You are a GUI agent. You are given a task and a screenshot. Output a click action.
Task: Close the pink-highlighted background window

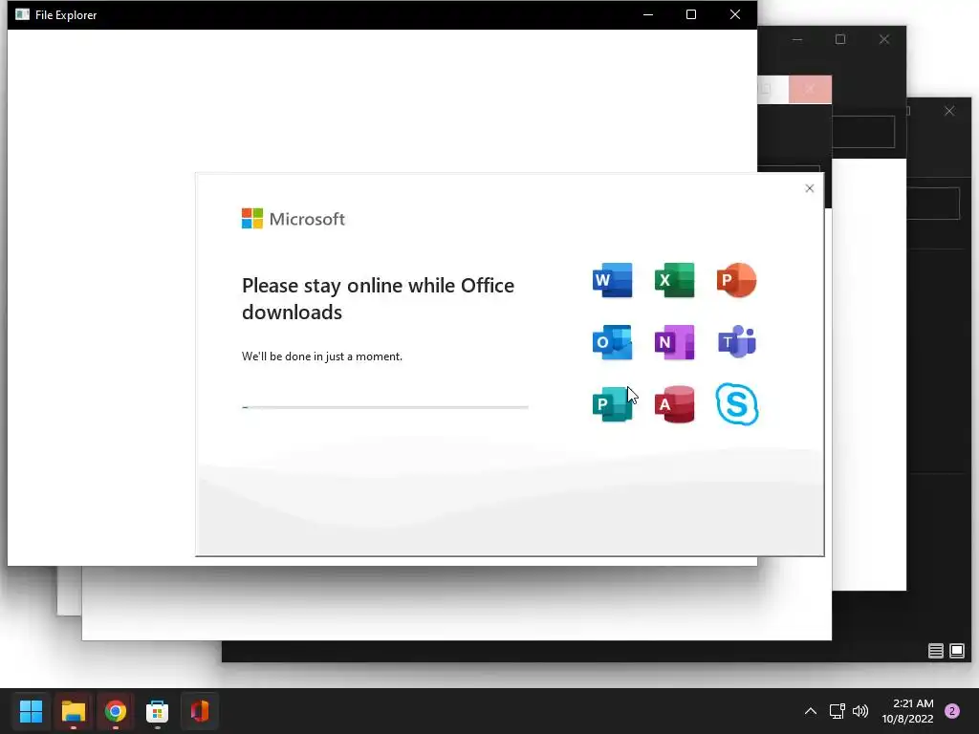(x=810, y=89)
